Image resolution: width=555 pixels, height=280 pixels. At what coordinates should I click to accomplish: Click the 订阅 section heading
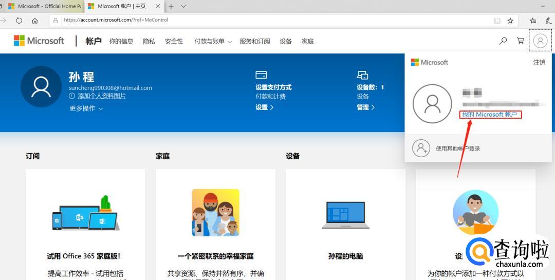pyautogui.click(x=32, y=156)
